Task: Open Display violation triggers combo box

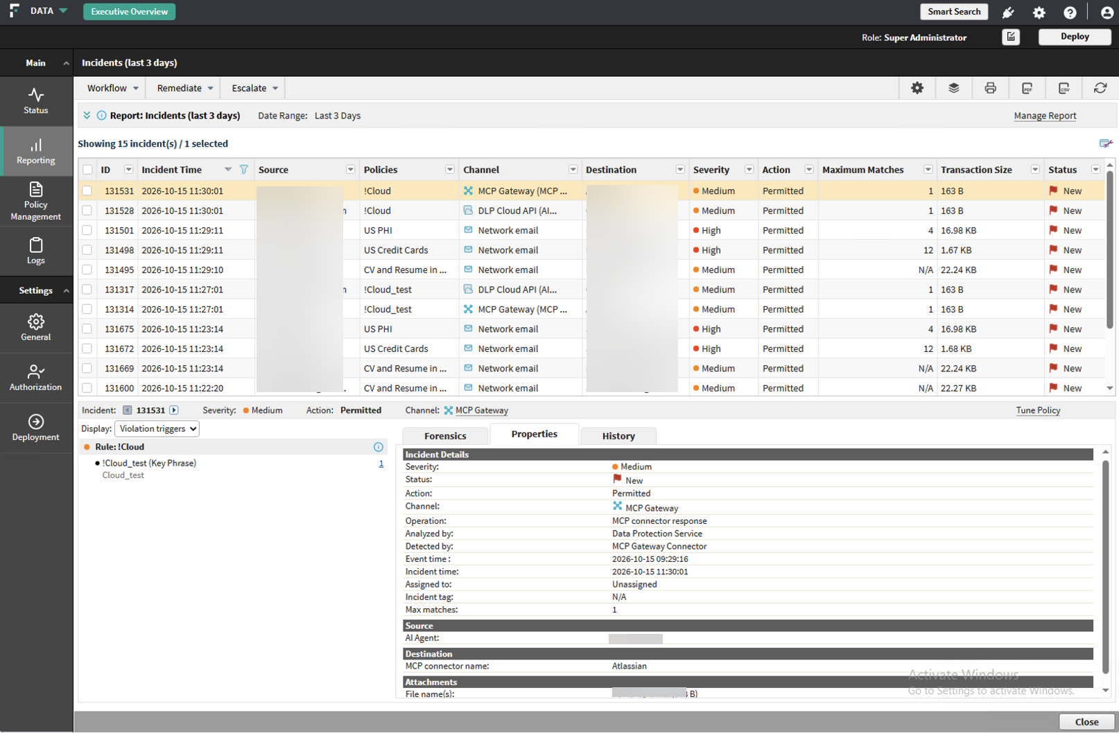Action: click(x=157, y=429)
